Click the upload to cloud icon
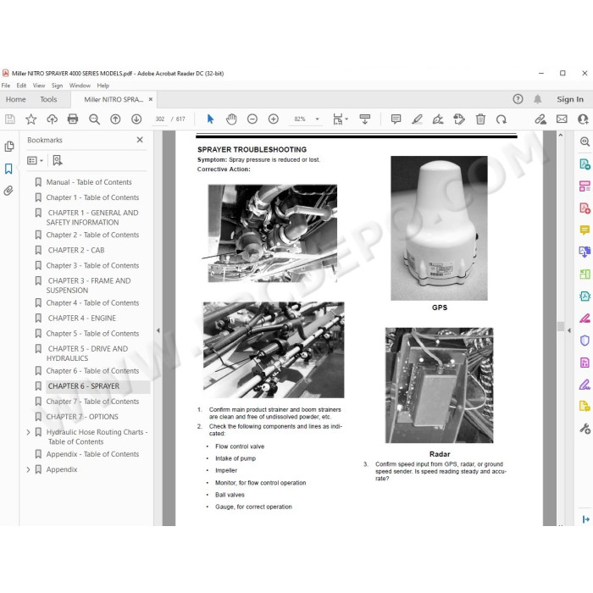 coord(52,119)
